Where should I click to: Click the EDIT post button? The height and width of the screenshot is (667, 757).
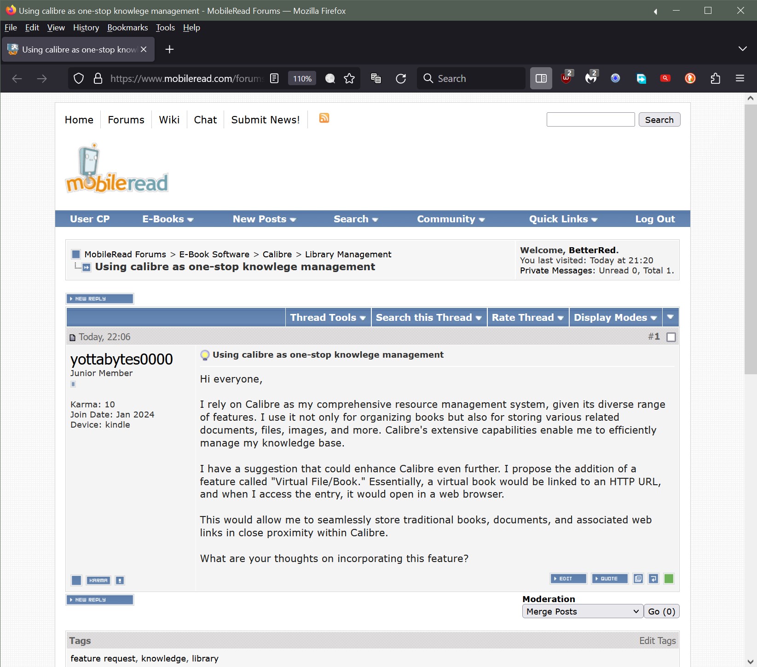(568, 579)
